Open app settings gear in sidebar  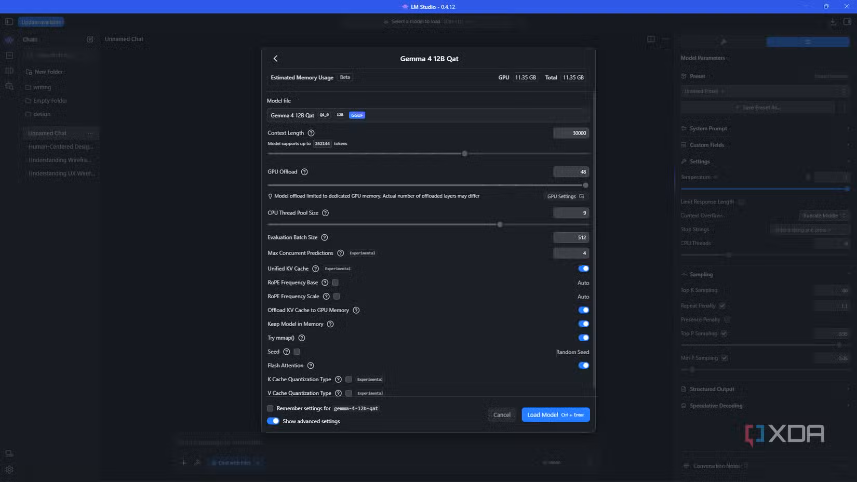click(x=9, y=470)
